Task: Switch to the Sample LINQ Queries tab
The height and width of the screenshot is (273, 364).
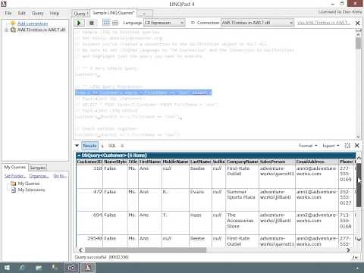Action: point(113,13)
